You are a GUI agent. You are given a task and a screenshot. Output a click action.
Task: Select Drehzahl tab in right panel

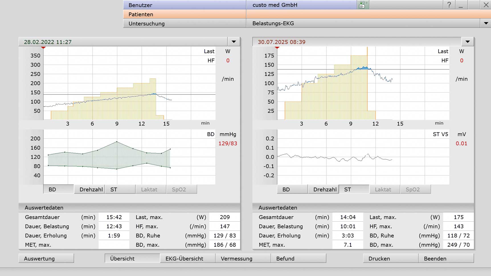323,190
